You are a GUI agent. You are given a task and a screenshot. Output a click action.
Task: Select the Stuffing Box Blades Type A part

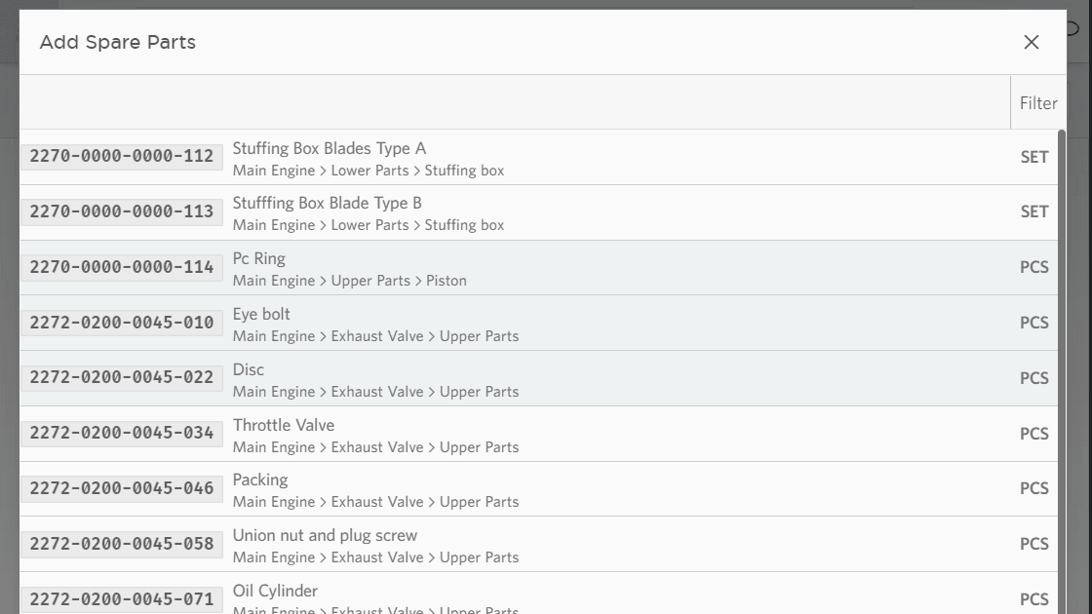tap(329, 147)
